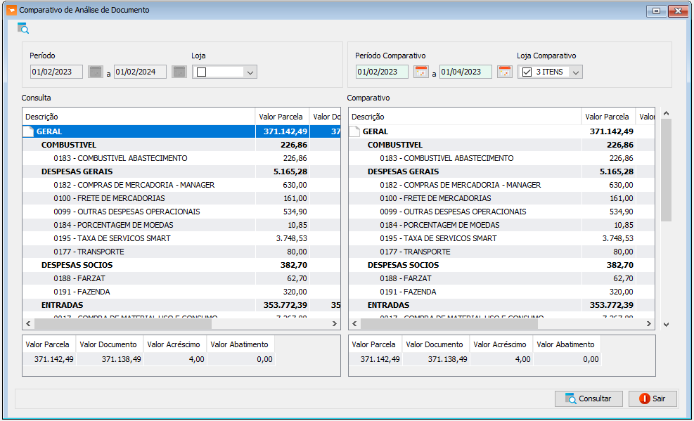This screenshot has height=421, width=694.
Task: Click Descrição column header in Comparativo
Action: click(x=465, y=117)
